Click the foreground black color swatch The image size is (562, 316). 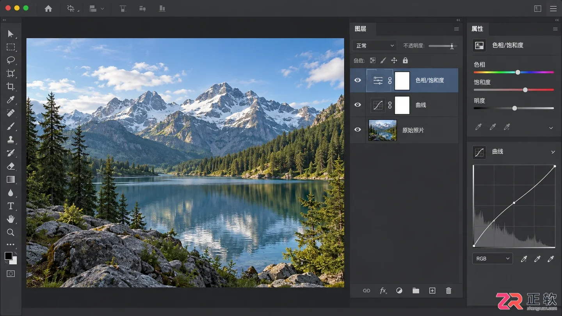pyautogui.click(x=8, y=256)
